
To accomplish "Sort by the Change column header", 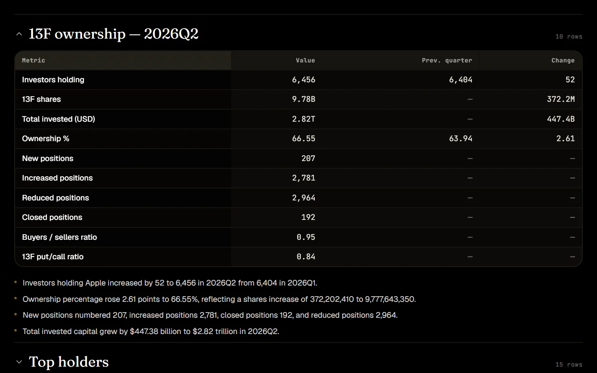I will point(563,60).
